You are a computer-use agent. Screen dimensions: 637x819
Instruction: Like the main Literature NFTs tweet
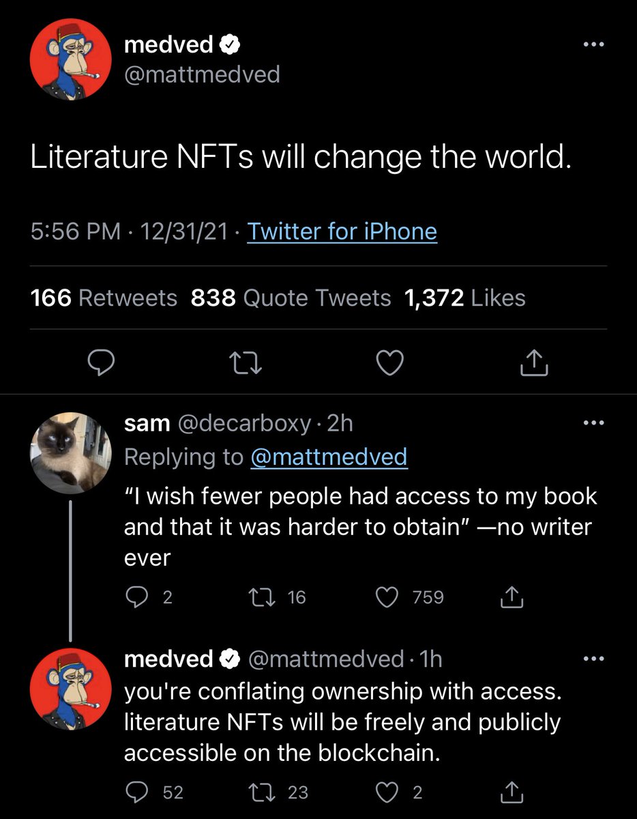click(x=390, y=364)
